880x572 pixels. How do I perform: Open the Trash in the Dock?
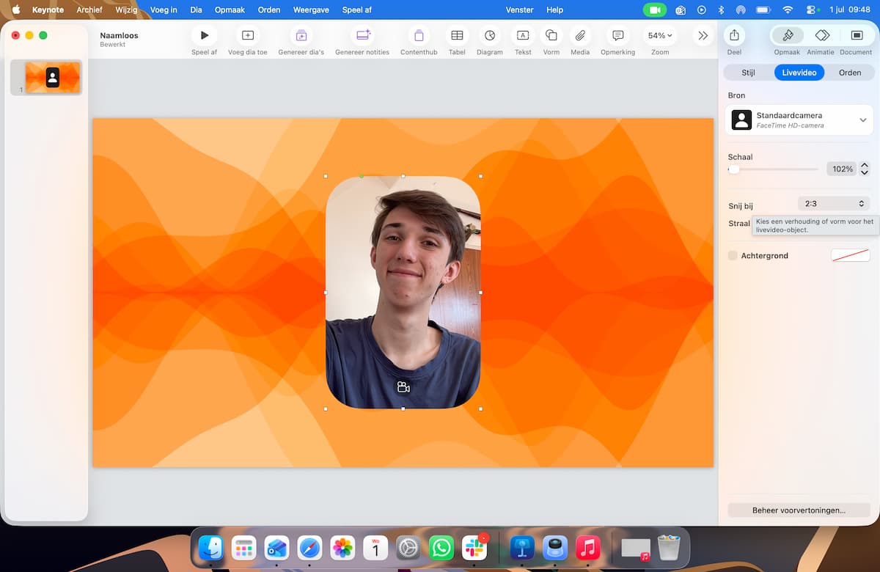[x=669, y=548]
